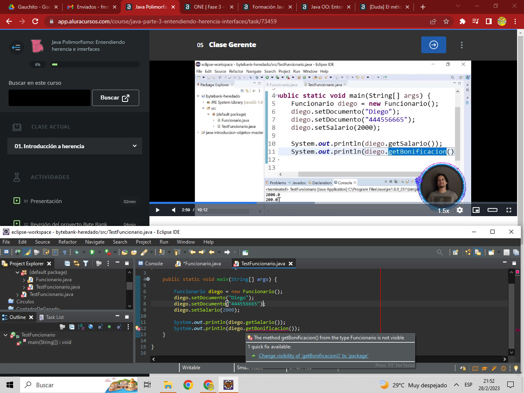Click the Previous Annotation icon
Image resolution: width=524 pixels, height=393 pixels.
tap(177, 252)
